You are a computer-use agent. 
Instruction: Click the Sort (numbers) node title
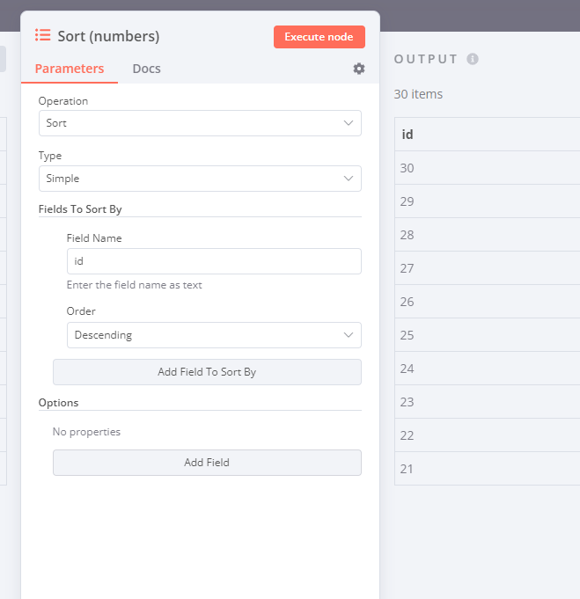pos(108,36)
